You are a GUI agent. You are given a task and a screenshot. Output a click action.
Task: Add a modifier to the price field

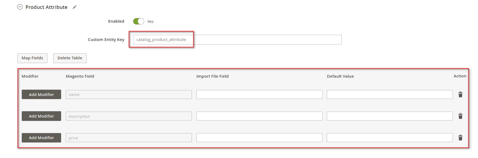pos(41,138)
